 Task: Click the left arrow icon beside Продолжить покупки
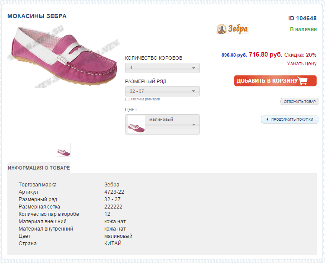click(267, 119)
